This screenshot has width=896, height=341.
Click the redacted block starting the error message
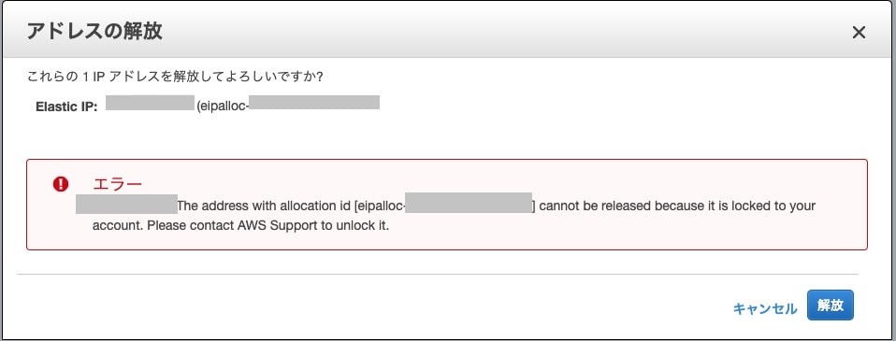click(x=126, y=205)
